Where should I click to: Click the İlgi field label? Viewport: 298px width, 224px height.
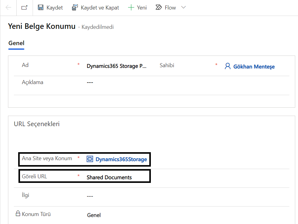pyautogui.click(x=26, y=195)
